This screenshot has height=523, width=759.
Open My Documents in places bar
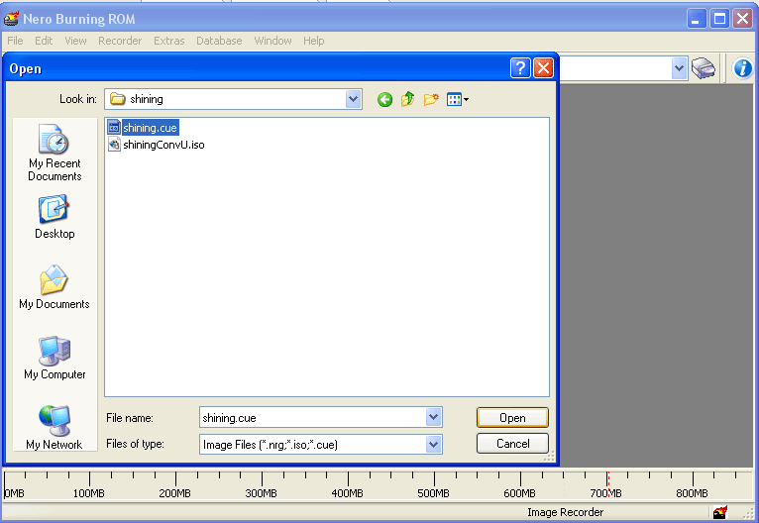[54, 287]
